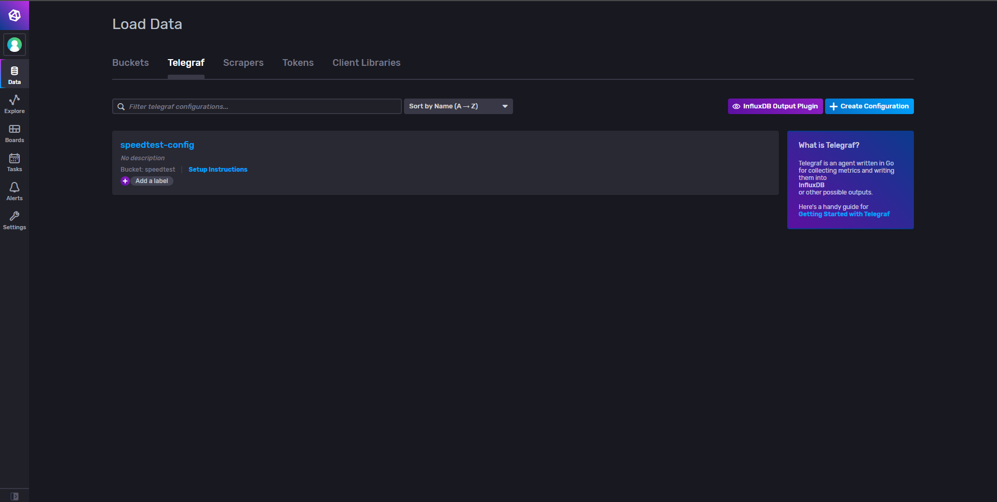The width and height of the screenshot is (997, 502).
Task: Open Setup Instructions link
Action: 218,170
